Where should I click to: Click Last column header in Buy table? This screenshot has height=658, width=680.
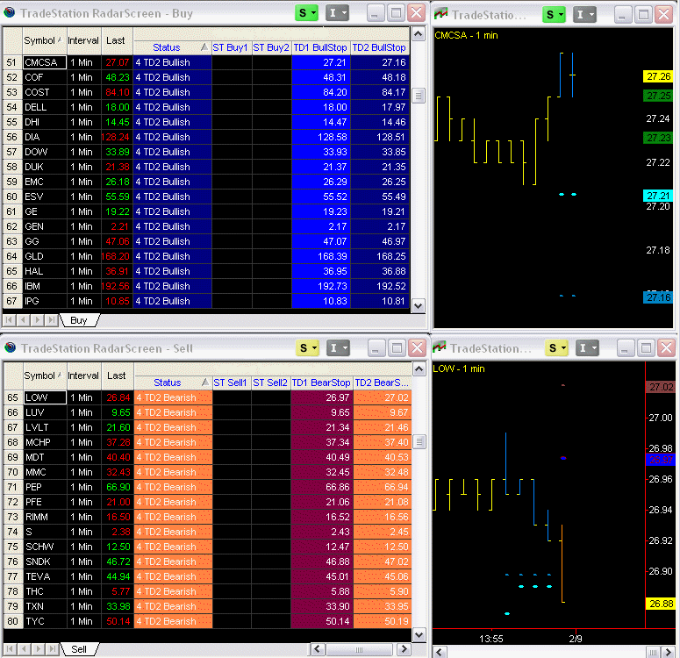pos(117,40)
